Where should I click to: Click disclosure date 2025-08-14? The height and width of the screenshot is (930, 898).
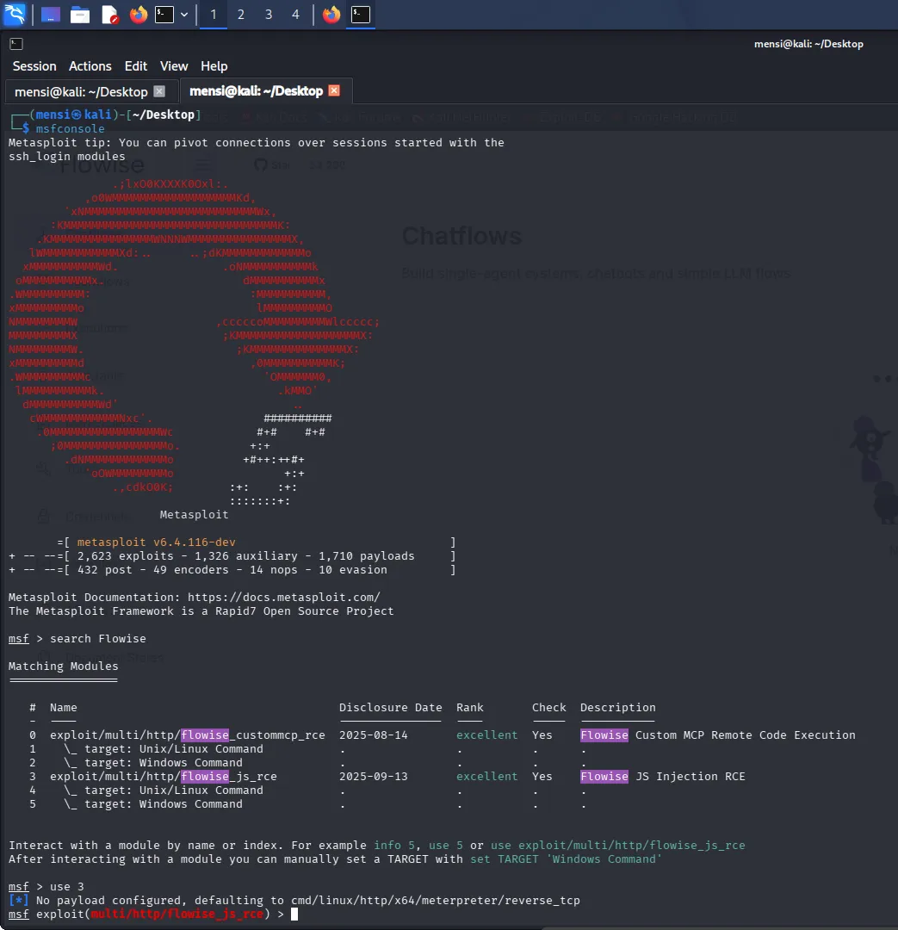tap(374, 735)
